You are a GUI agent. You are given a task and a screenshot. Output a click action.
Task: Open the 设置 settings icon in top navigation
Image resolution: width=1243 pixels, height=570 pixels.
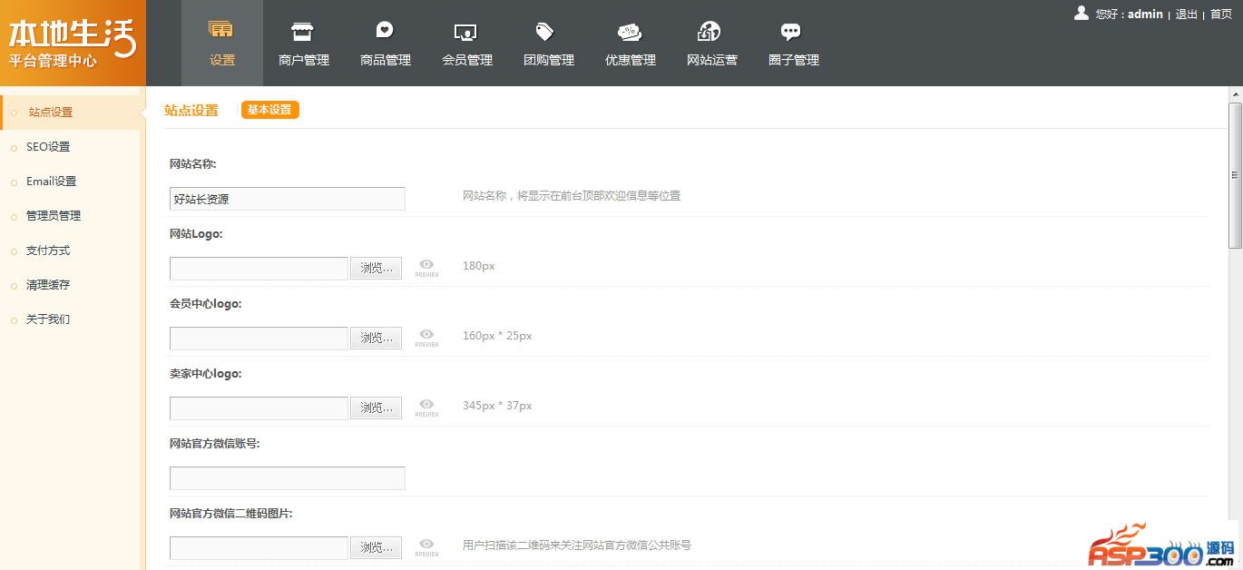tap(221, 32)
